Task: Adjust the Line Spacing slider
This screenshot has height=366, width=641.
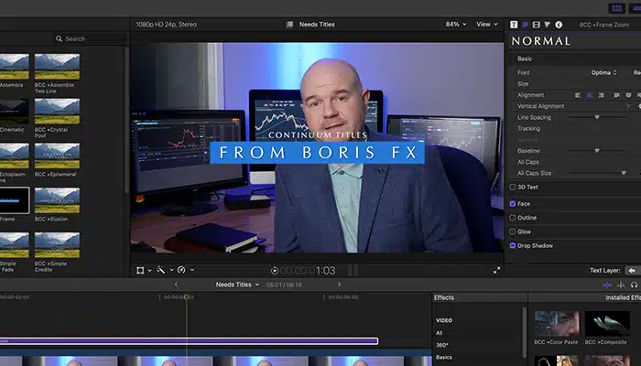Action: pyautogui.click(x=597, y=117)
